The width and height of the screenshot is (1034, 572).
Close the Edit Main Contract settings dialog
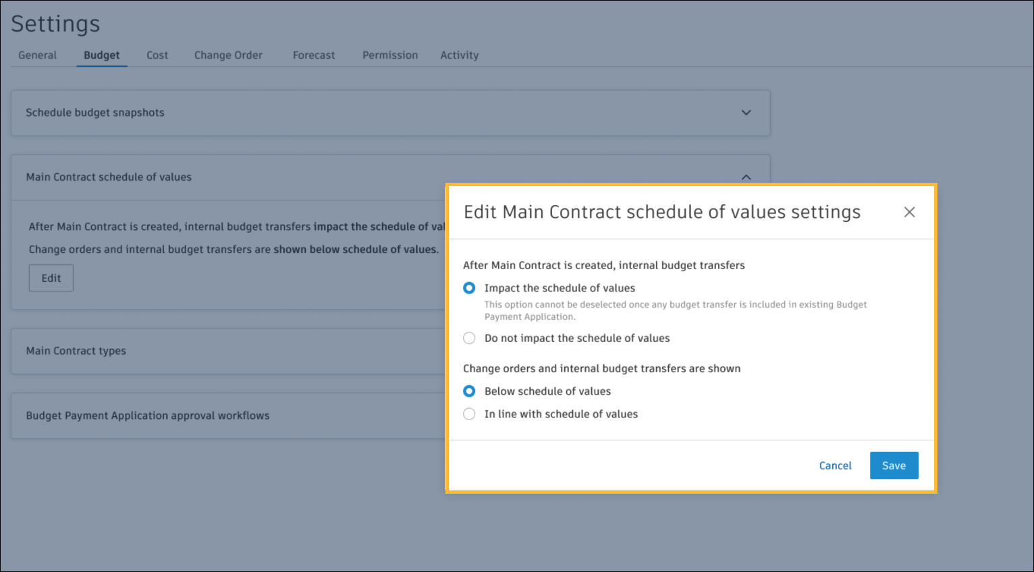(x=909, y=212)
